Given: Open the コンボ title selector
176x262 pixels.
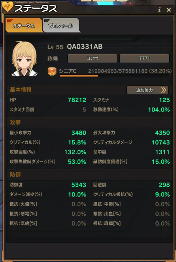Looking at the screenshot, I should [x=92, y=58].
